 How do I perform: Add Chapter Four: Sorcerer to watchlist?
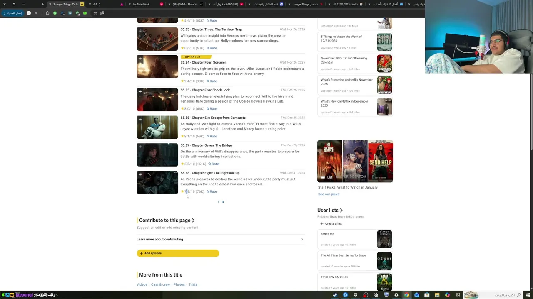[140, 59]
